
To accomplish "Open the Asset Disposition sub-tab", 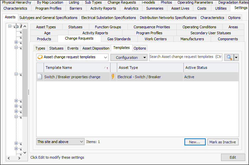I will 96,48.
